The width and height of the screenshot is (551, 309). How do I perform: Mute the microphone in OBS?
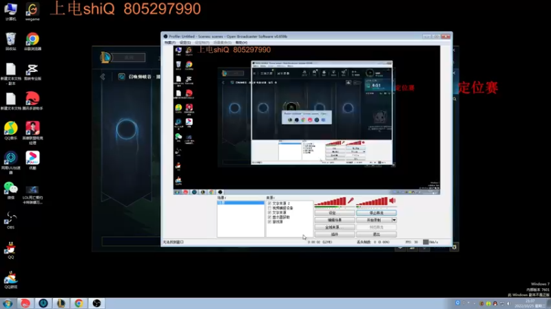click(351, 201)
